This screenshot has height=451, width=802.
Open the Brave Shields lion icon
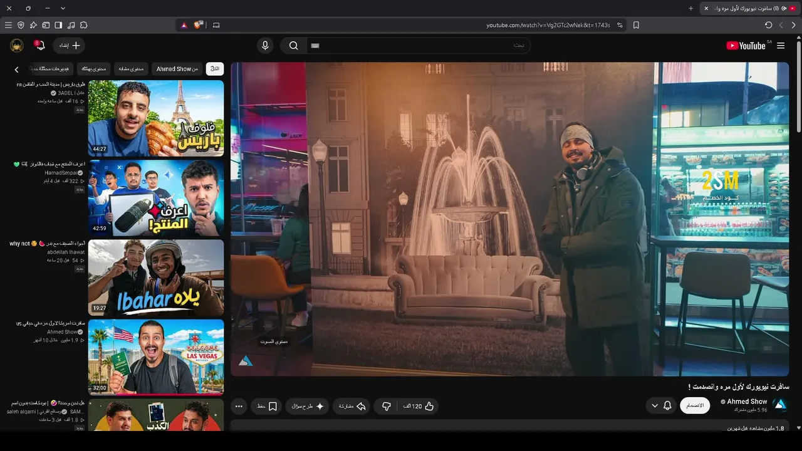click(x=199, y=25)
